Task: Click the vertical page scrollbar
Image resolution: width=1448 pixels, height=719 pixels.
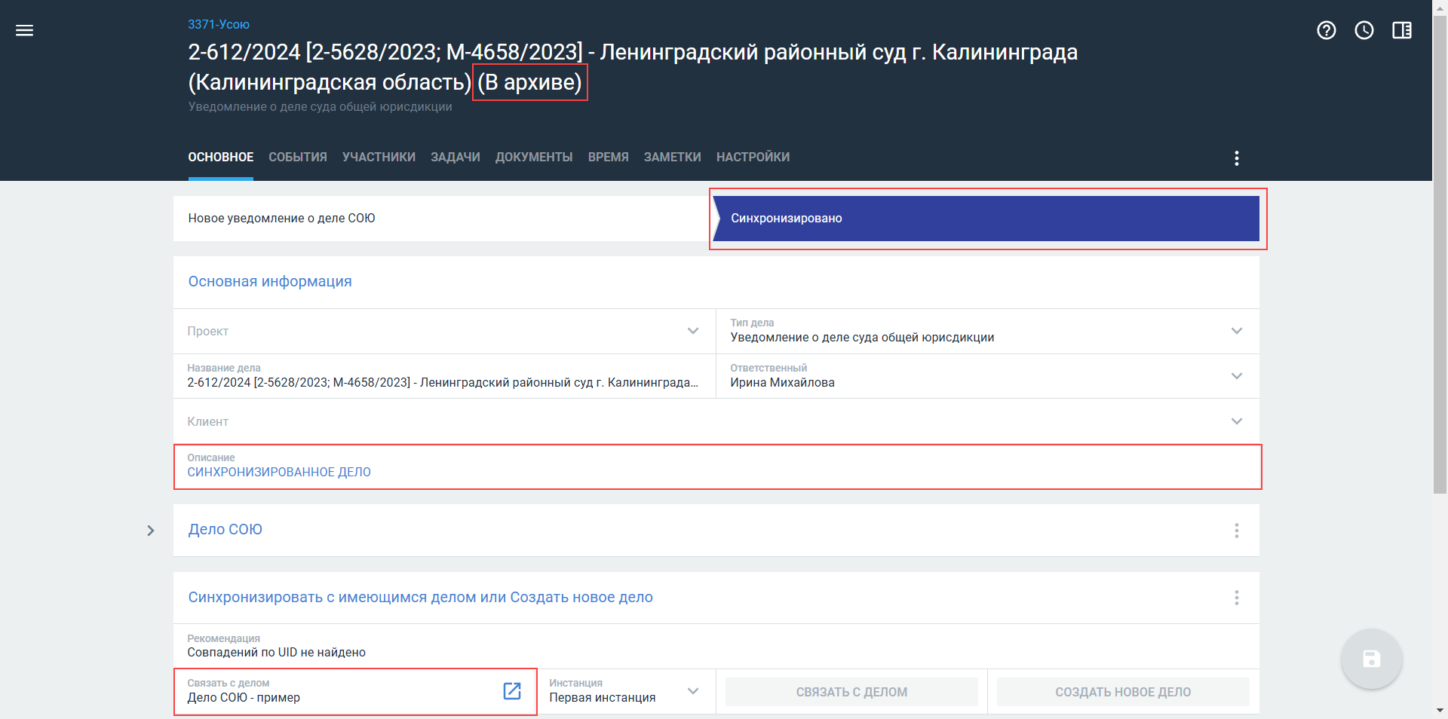Action: click(x=1440, y=254)
